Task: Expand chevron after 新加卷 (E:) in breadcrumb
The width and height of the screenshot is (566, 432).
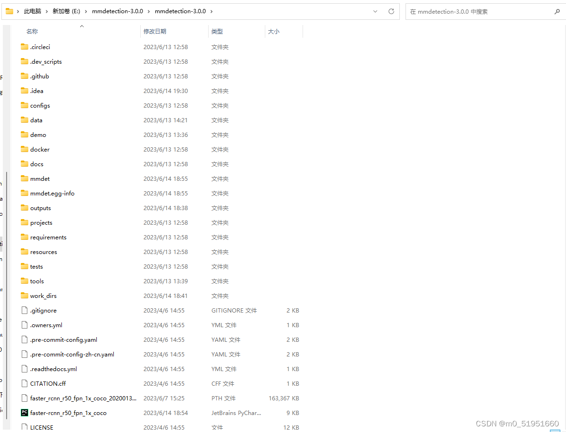Action: [86, 11]
